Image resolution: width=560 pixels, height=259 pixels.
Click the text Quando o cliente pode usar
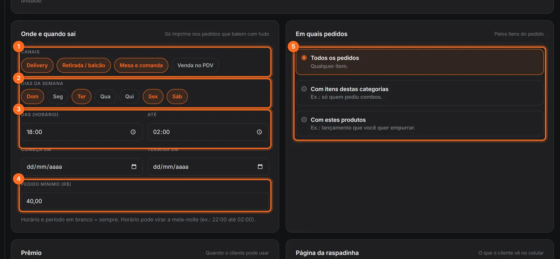pyautogui.click(x=237, y=253)
